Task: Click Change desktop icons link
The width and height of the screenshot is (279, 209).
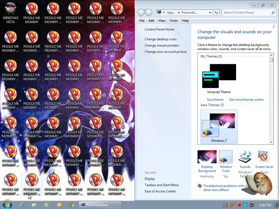Action: pos(160,39)
